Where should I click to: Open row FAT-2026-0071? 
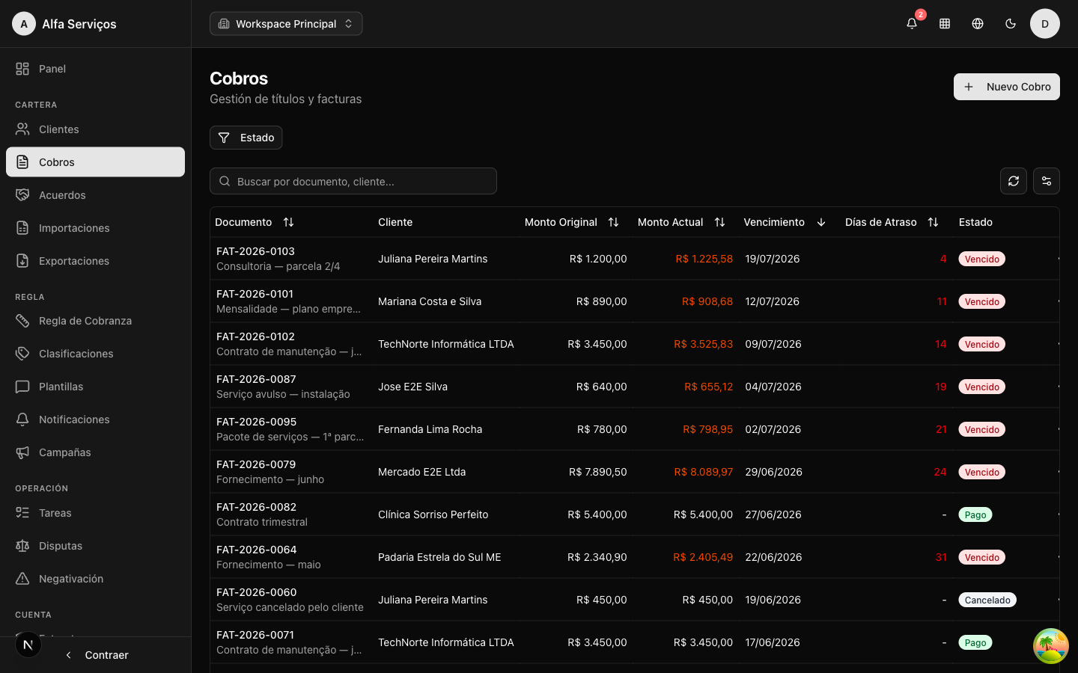(x=635, y=642)
